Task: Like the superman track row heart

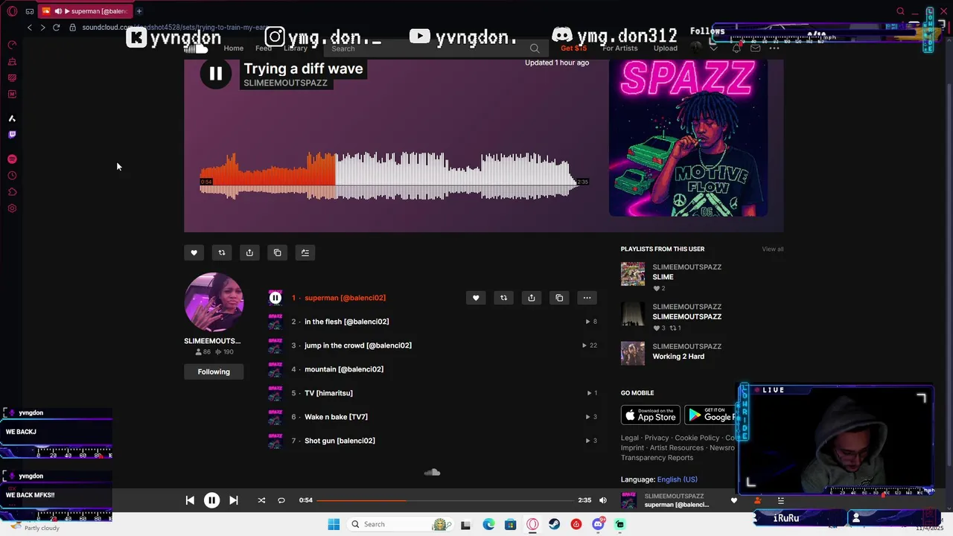Action: pos(476,298)
